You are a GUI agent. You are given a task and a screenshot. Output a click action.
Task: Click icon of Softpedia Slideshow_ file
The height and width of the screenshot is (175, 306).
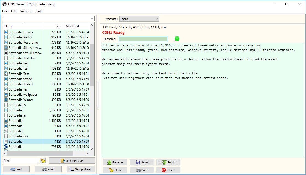coord(6,47)
